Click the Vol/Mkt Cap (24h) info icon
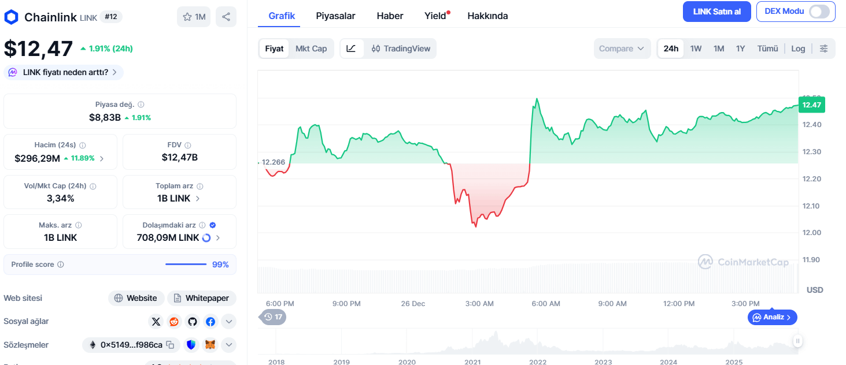The width and height of the screenshot is (846, 365). click(93, 187)
